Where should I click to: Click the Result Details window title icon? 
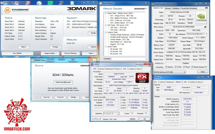coord(101,3)
